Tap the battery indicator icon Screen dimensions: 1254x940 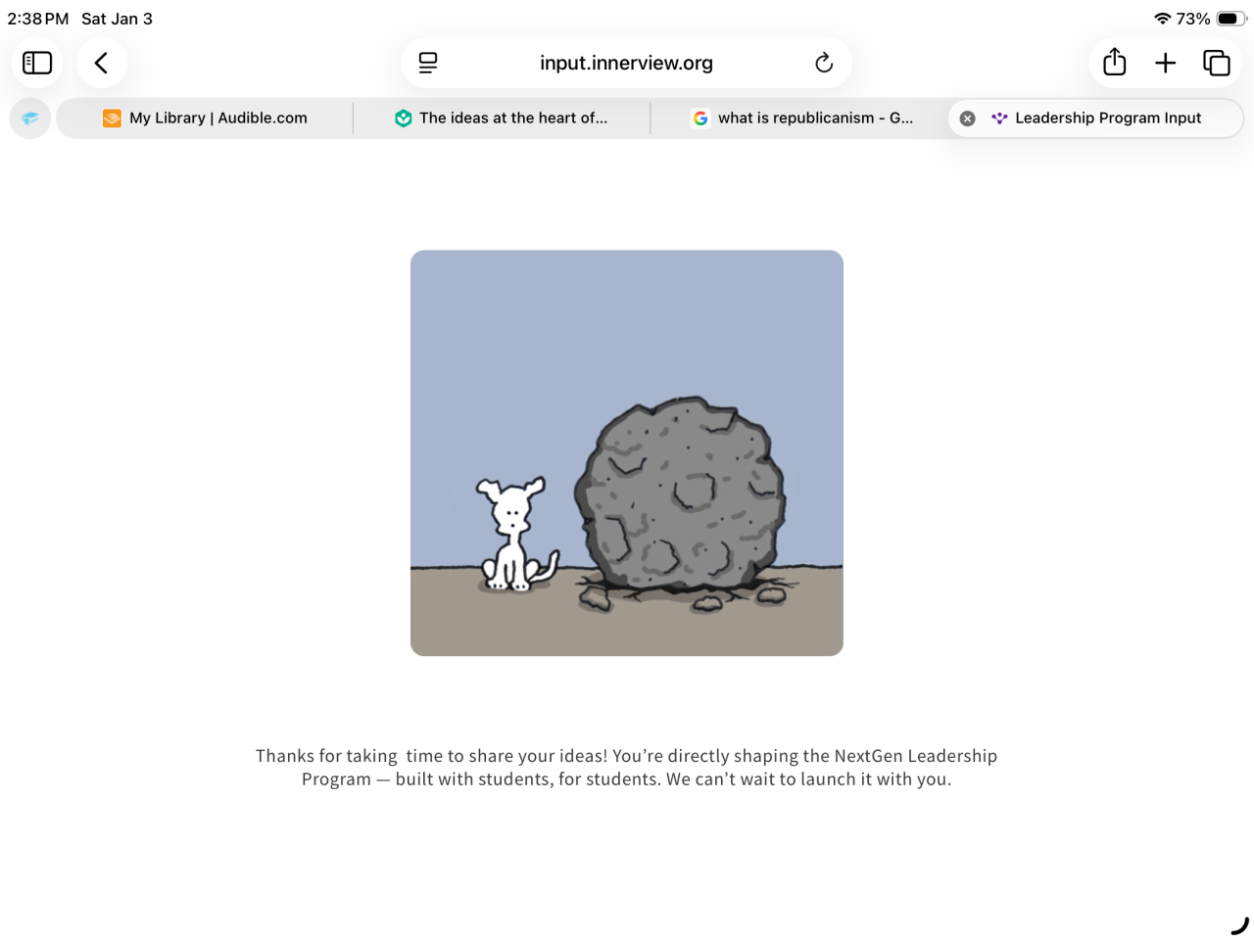click(x=1230, y=19)
